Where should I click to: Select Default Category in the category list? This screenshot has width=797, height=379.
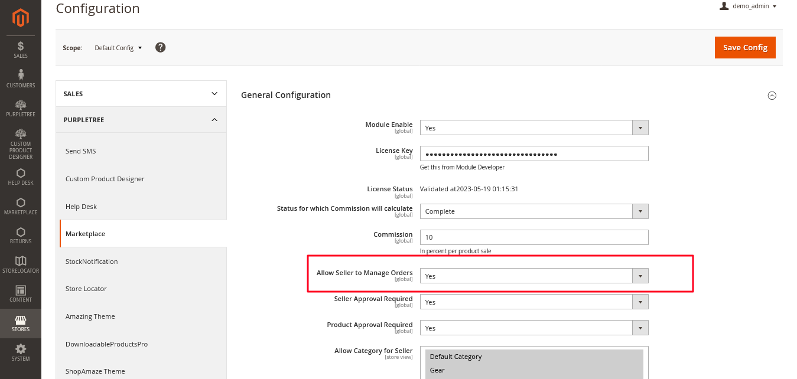pos(534,357)
